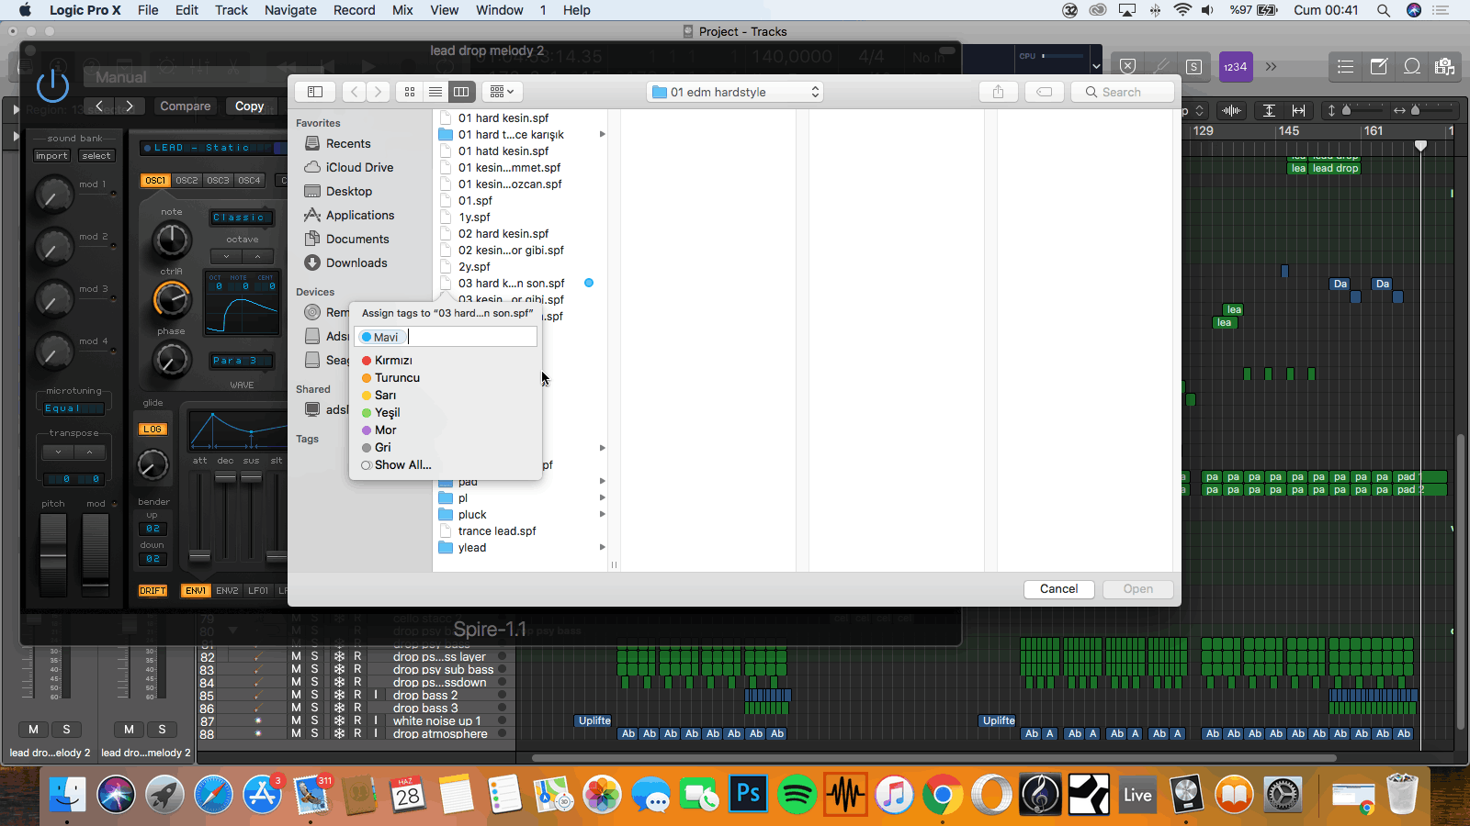Toggle count-in 1234 button
This screenshot has height=826, width=1470.
click(1236, 67)
